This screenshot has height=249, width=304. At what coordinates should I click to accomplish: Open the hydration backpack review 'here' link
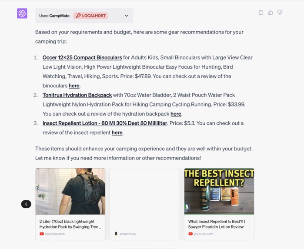tap(176, 114)
